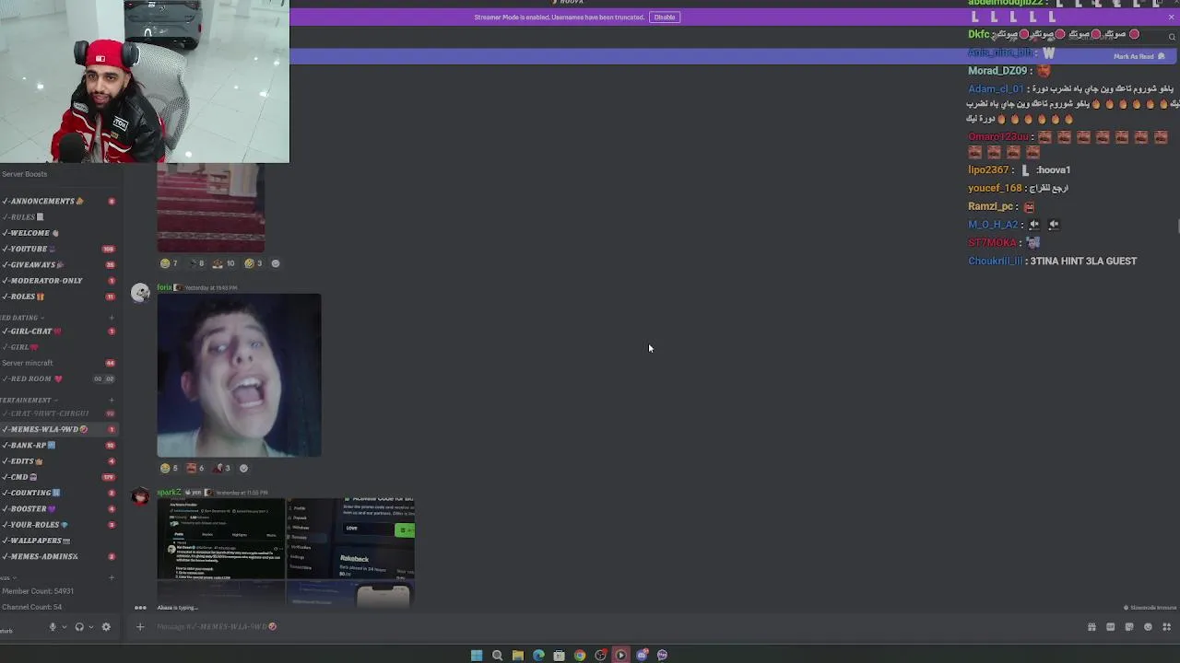Focus the message box for MEMES-WLA-9WD

pos(608,627)
